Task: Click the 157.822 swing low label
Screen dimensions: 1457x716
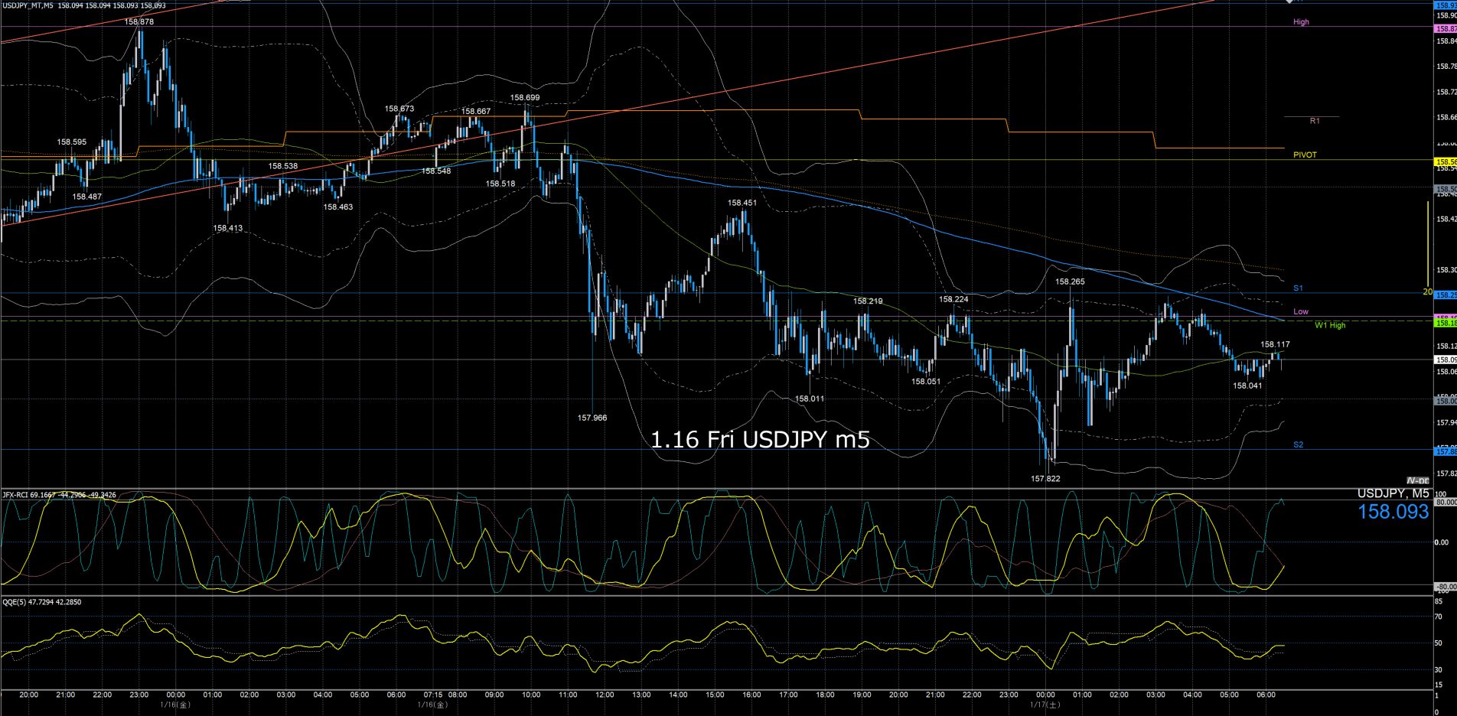Action: coord(1045,479)
